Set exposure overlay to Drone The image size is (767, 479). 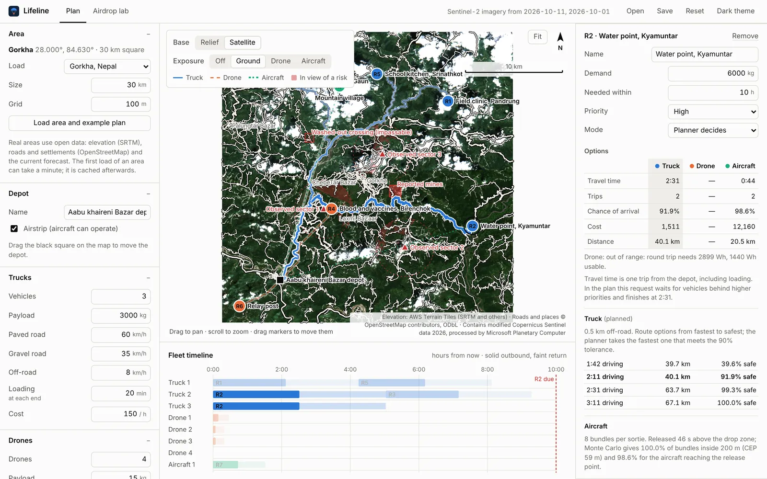[x=280, y=61]
